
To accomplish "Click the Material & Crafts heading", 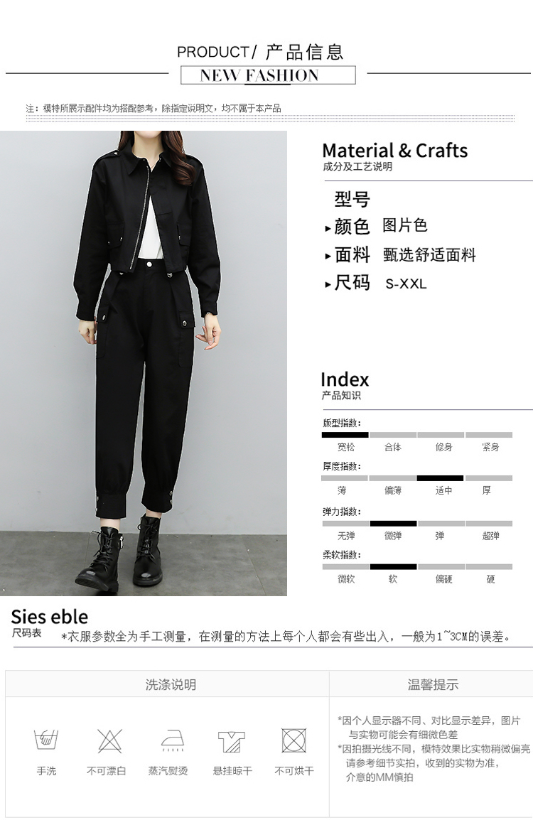I will [x=395, y=151].
